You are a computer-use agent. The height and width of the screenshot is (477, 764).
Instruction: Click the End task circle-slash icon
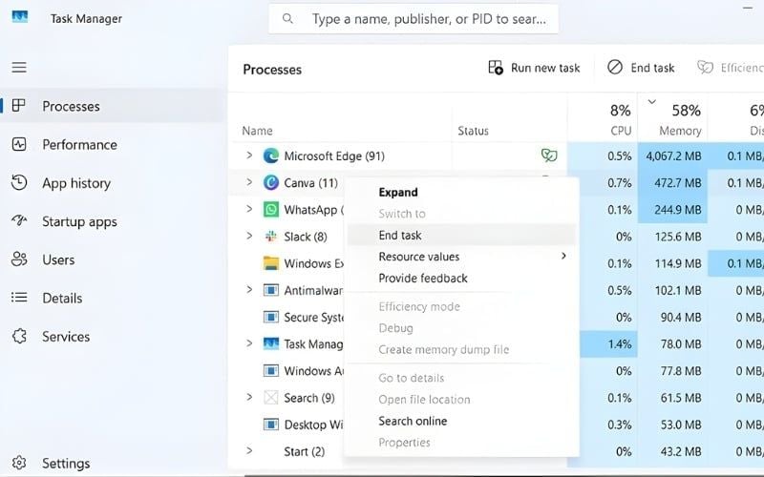[x=615, y=67]
